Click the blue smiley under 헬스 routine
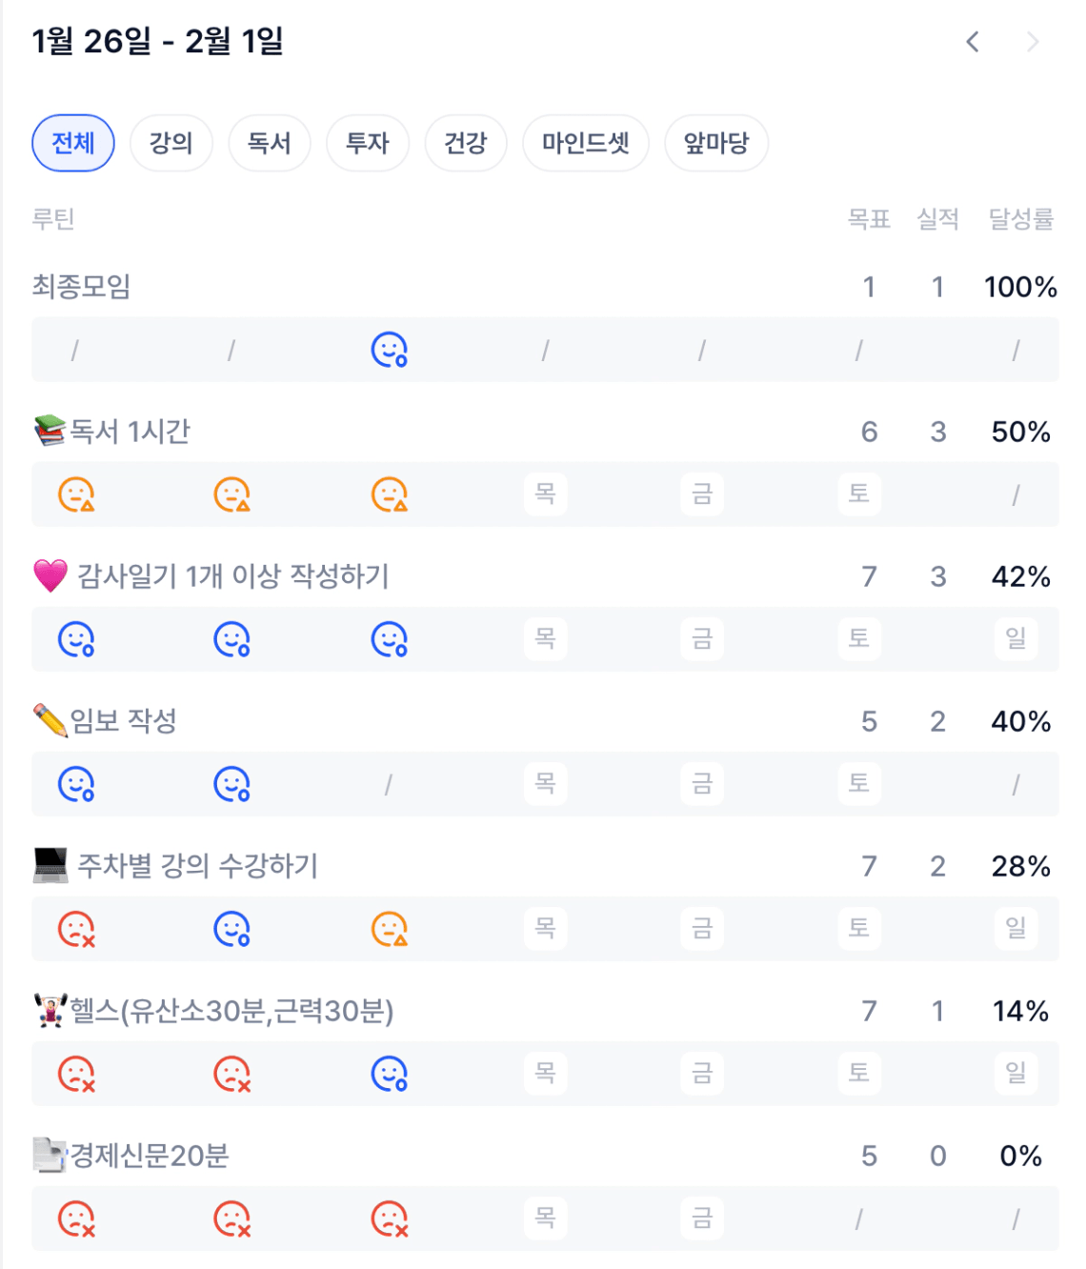 click(389, 1074)
